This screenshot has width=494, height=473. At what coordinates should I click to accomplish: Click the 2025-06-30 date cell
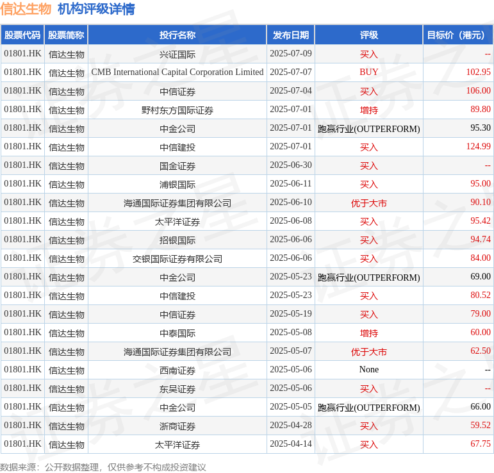click(x=291, y=165)
